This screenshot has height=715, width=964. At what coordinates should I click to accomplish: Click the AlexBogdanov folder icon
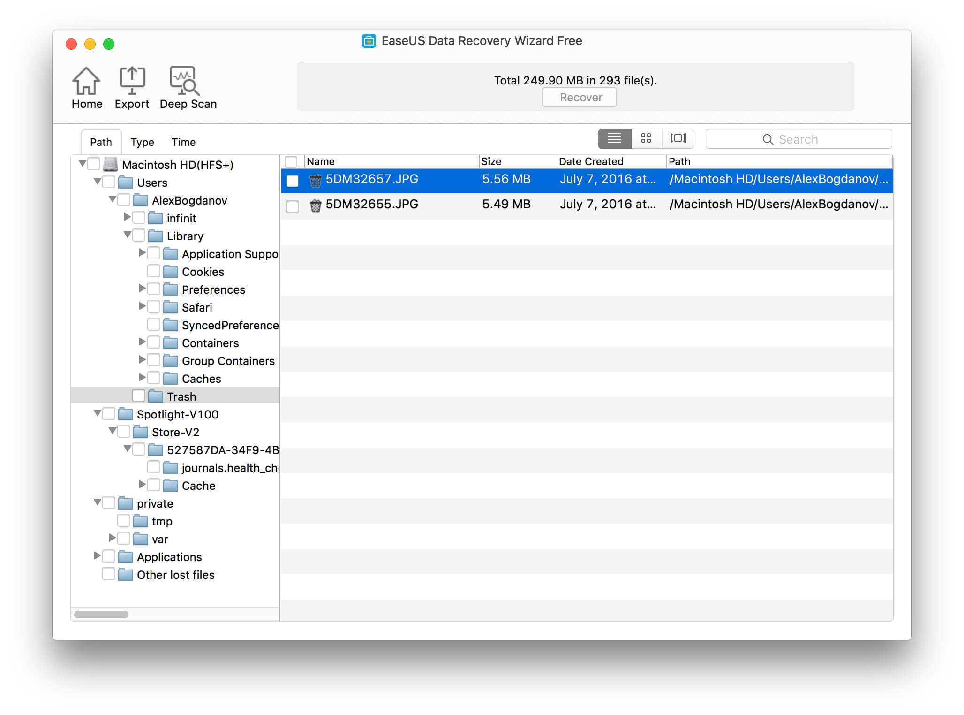click(x=141, y=200)
